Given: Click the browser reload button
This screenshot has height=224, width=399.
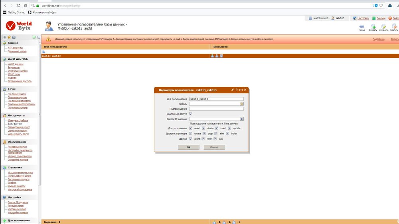Looking at the screenshot, I should (x=18, y=6).
